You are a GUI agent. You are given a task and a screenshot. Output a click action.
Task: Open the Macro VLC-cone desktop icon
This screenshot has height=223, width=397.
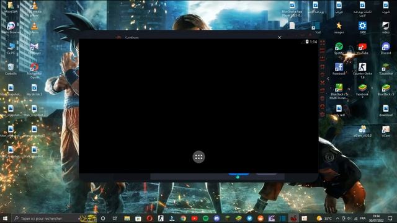[34, 27]
